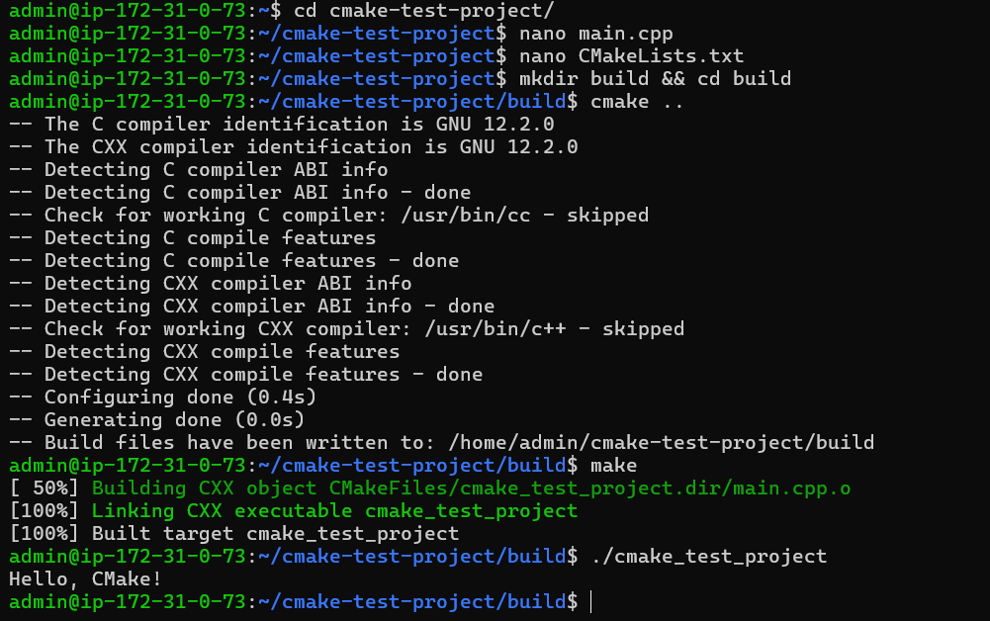
Task: Click 'Linking CXX executable cmake_test_project' line
Action: click(x=334, y=511)
